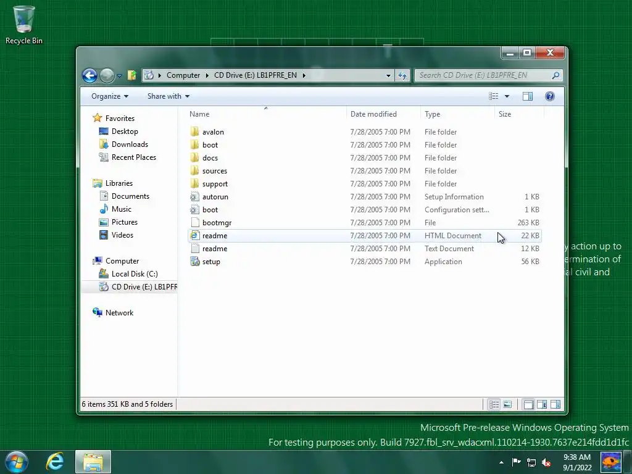Sort by the Name column header
This screenshot has width=632, height=474.
click(x=266, y=114)
